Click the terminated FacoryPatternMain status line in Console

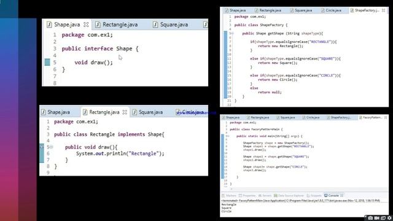[x=300, y=201]
